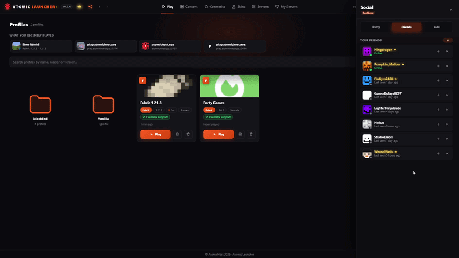Switch to the Party tab in Social
The height and width of the screenshot is (258, 459).
tap(376, 27)
